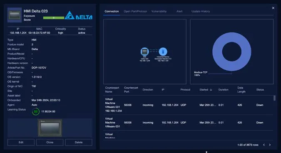Select the Alert tab

tap(179, 11)
